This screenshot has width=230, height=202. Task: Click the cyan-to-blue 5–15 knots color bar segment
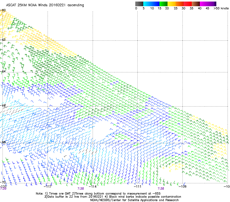[151, 4]
